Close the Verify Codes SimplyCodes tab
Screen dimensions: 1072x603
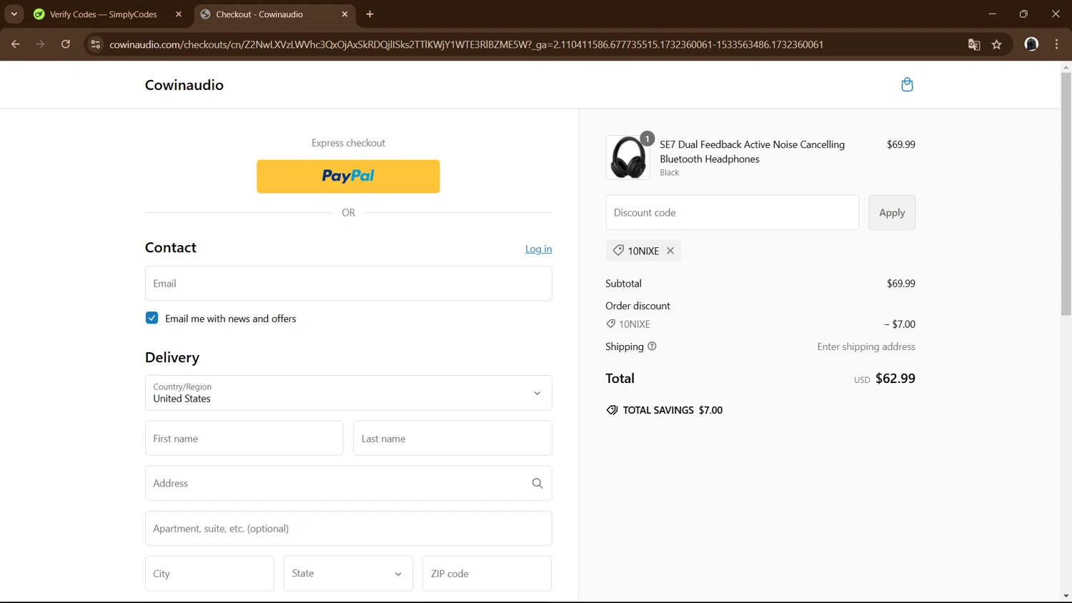coord(179,14)
